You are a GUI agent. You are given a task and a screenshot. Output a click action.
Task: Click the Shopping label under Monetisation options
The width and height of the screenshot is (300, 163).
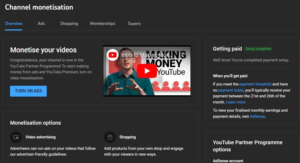click(128, 137)
